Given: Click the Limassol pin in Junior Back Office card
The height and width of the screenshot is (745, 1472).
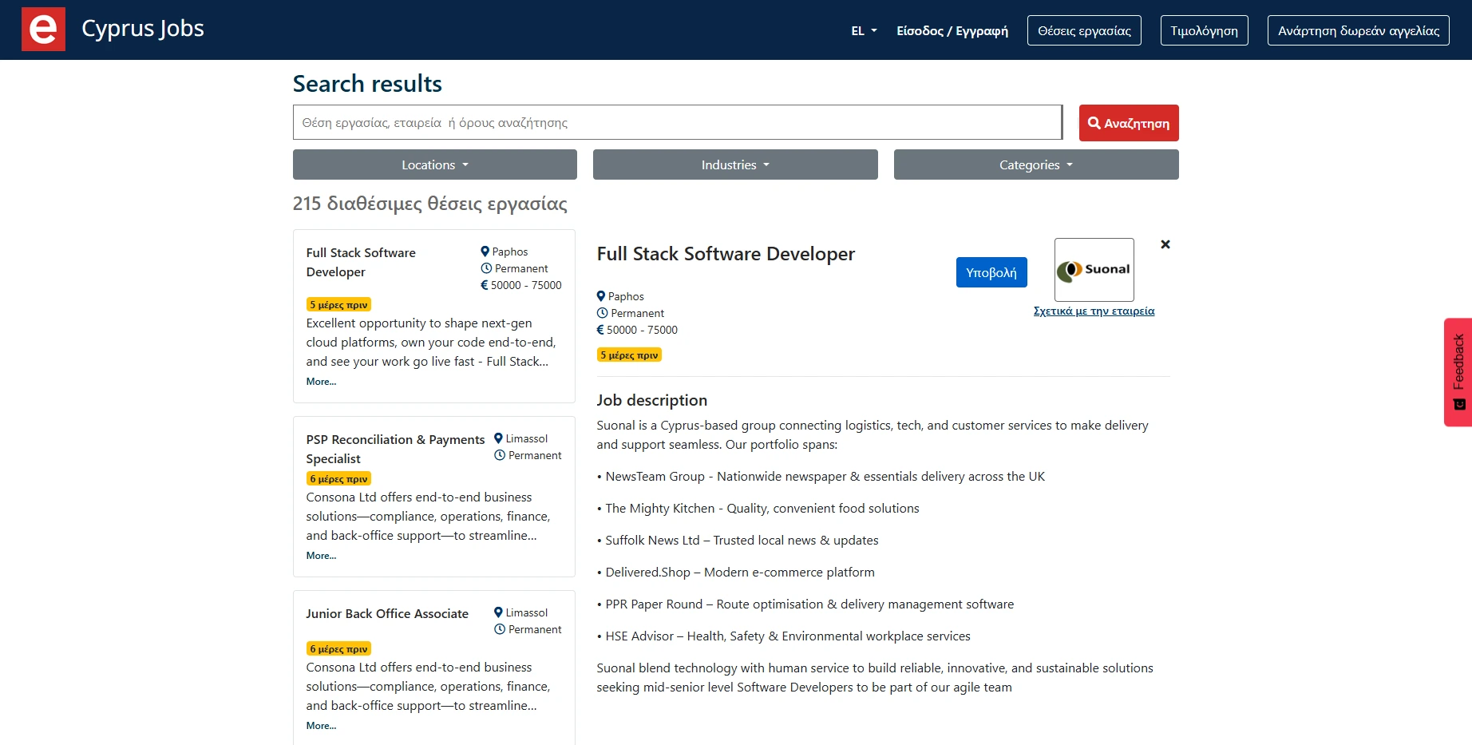Looking at the screenshot, I should pyautogui.click(x=498, y=612).
